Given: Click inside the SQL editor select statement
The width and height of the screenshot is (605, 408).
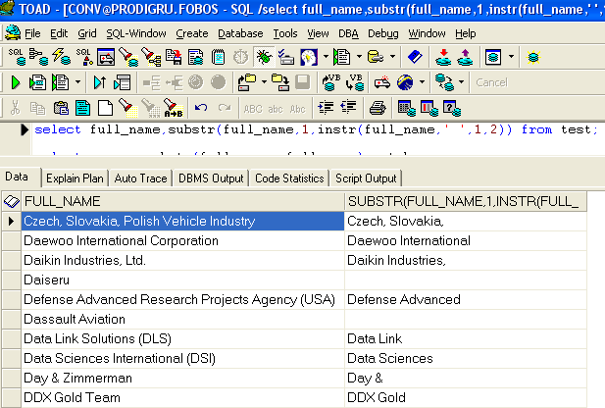Looking at the screenshot, I should pos(316,129).
